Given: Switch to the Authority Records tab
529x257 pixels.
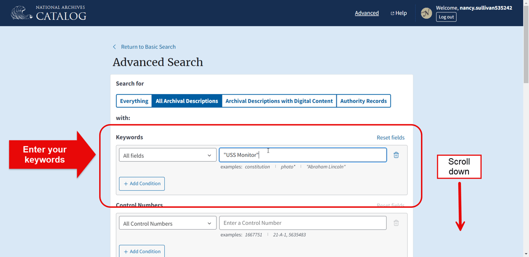Looking at the screenshot, I should click(x=363, y=101).
